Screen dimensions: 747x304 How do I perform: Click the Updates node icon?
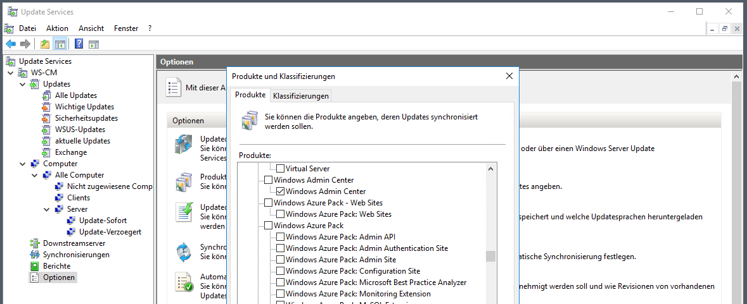[x=34, y=84]
